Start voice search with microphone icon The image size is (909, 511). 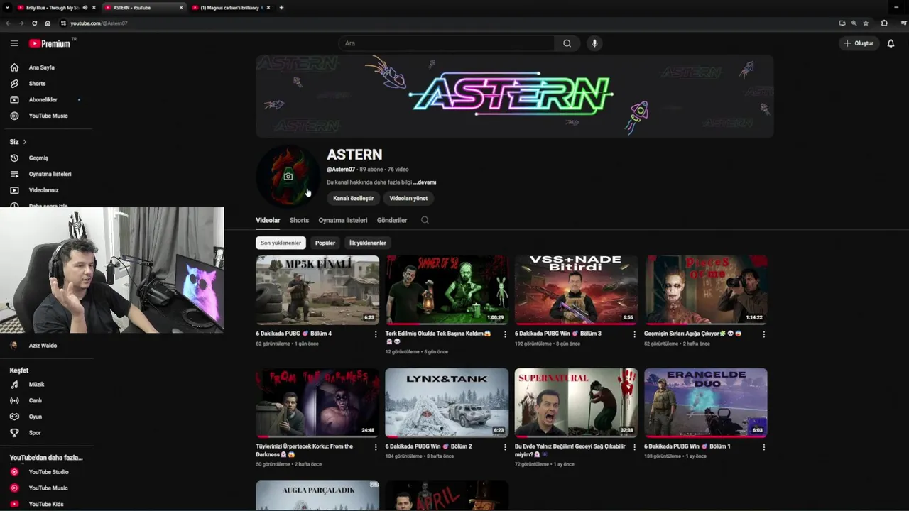point(594,43)
